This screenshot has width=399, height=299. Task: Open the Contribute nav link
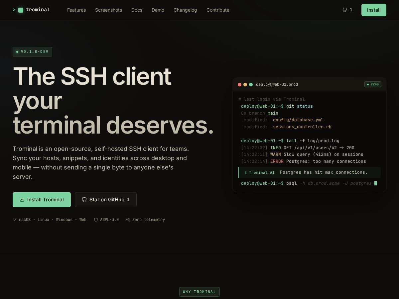[x=218, y=10]
